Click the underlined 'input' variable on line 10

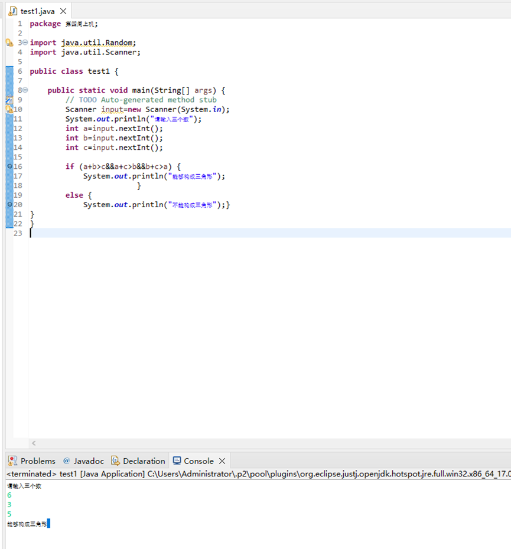click(112, 109)
